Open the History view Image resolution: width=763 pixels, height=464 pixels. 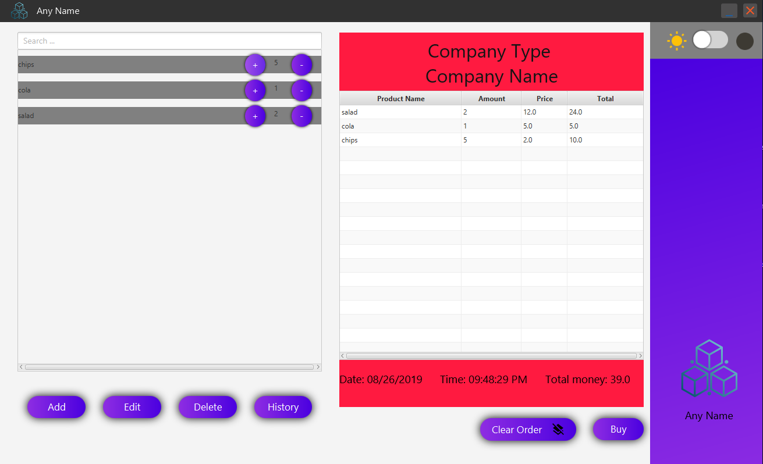coord(283,407)
